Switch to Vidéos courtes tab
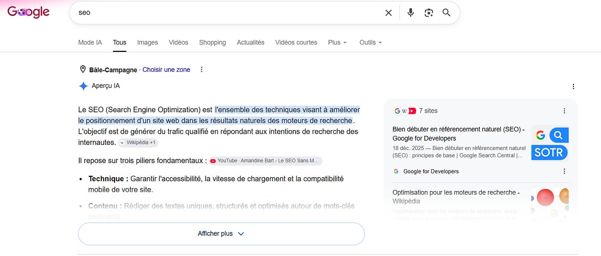 tap(296, 42)
